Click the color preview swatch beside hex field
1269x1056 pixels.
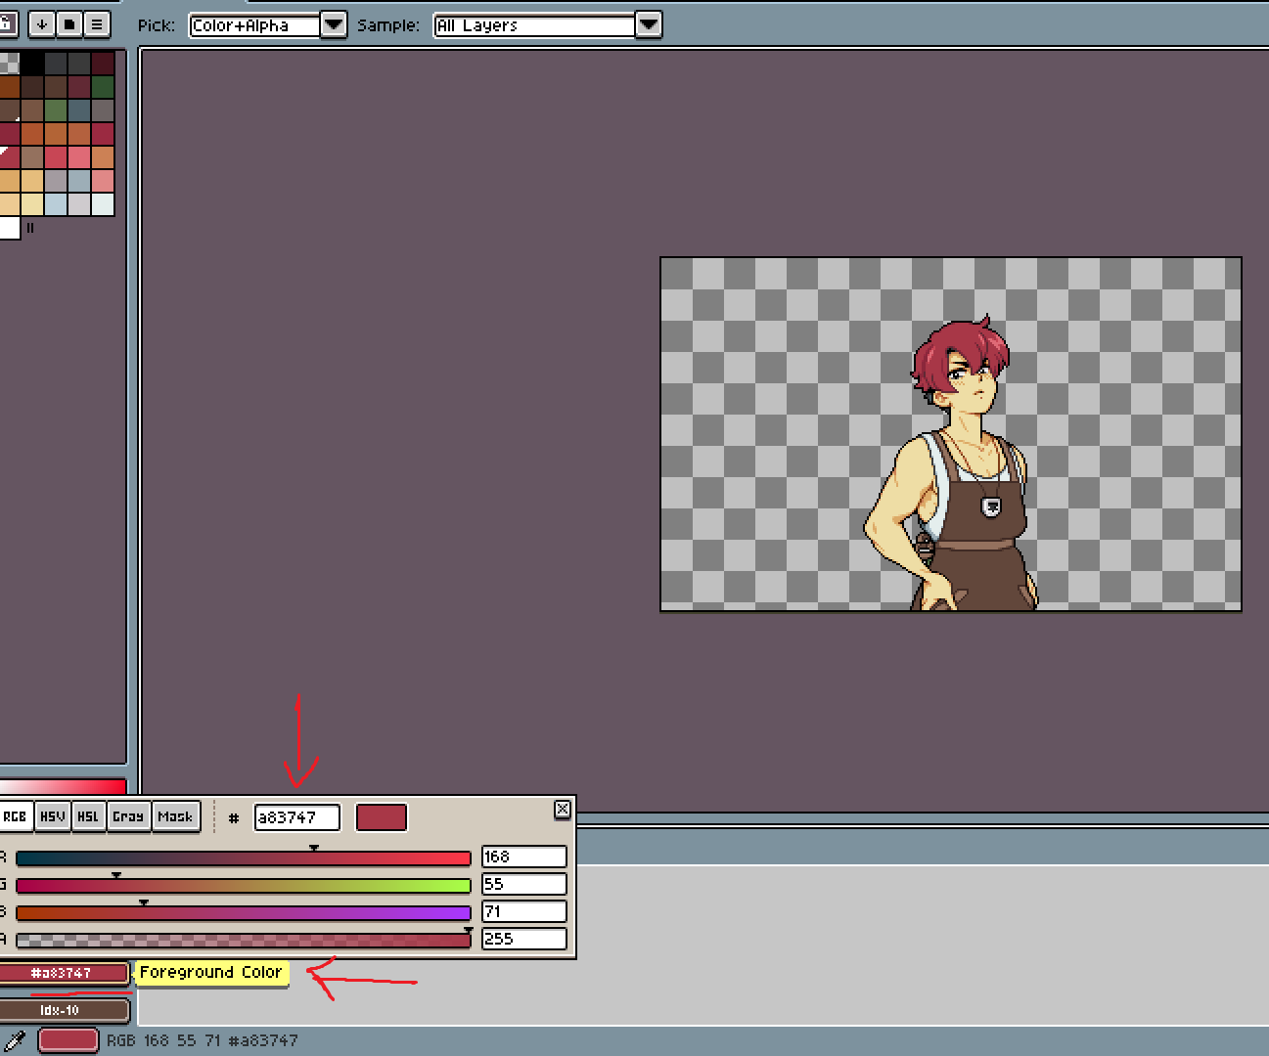click(381, 817)
